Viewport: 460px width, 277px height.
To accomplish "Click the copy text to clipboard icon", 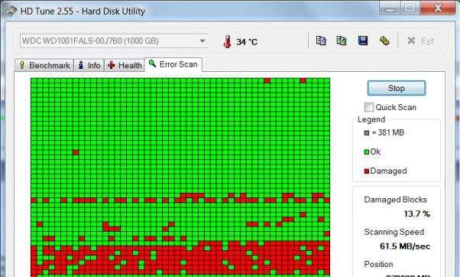I will pos(321,41).
